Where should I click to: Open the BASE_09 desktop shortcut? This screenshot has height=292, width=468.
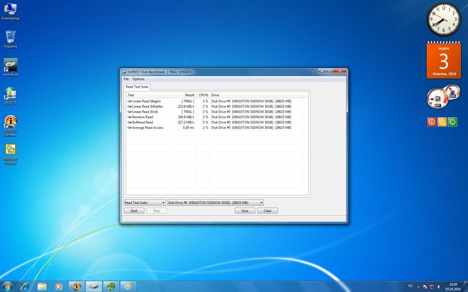tap(10, 94)
